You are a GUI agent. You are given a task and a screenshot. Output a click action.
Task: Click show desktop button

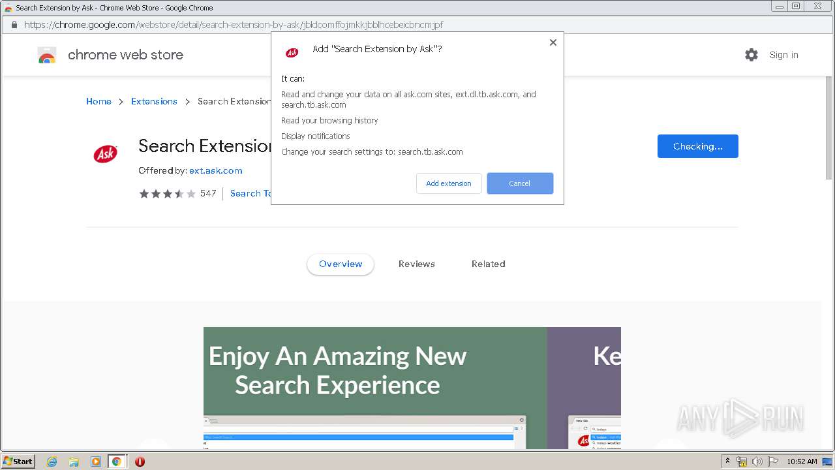pos(827,462)
